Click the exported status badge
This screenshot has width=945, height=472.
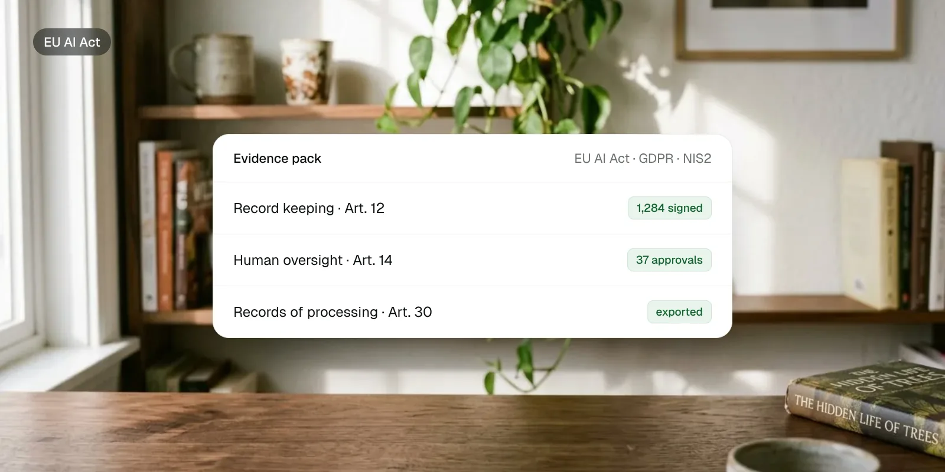tap(679, 312)
